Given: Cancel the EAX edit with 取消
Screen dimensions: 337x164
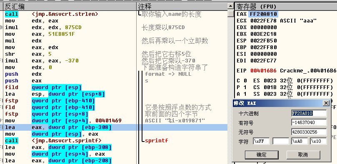Looking at the screenshot, I should [x=303, y=154].
